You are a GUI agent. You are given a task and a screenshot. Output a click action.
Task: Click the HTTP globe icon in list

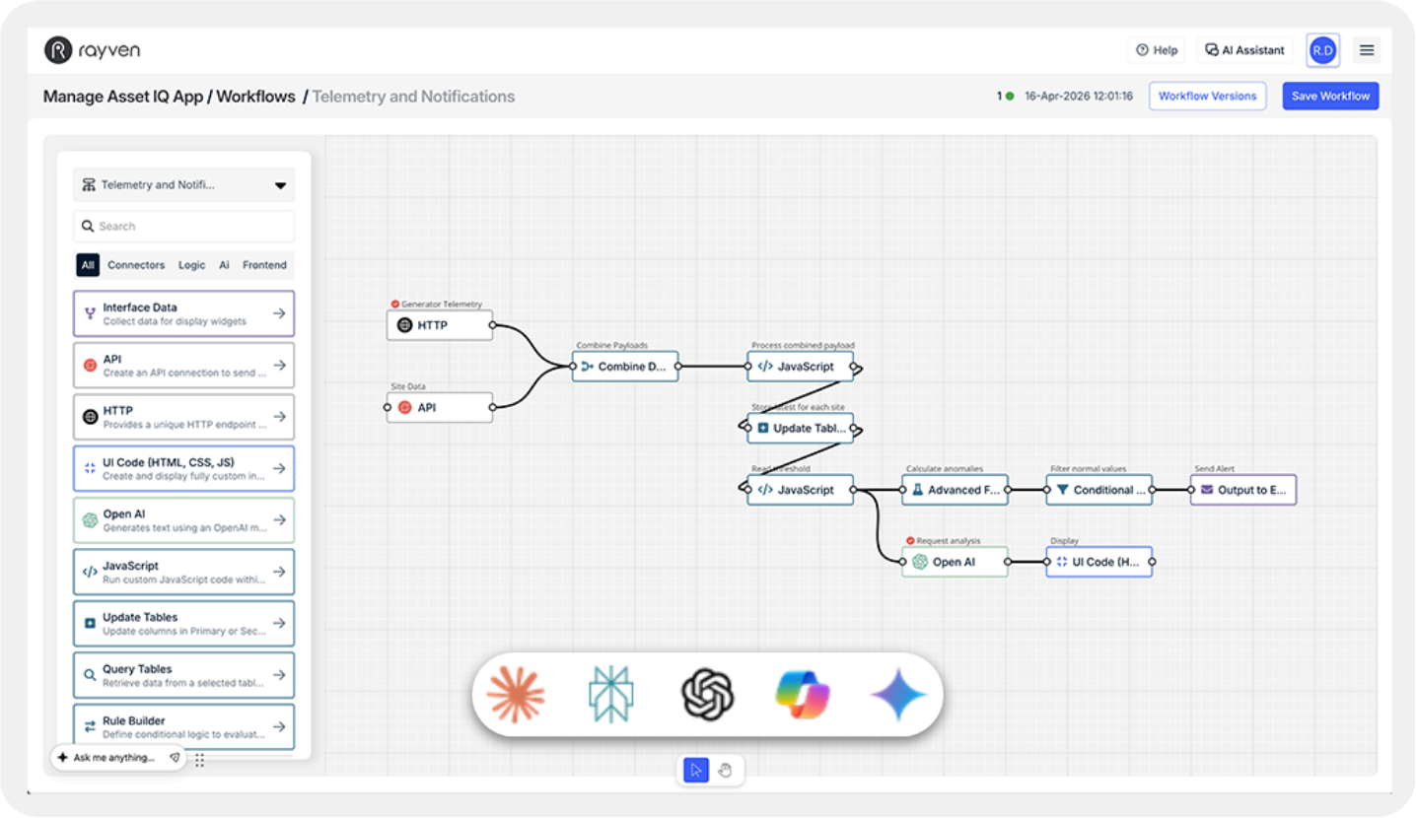pyautogui.click(x=90, y=417)
